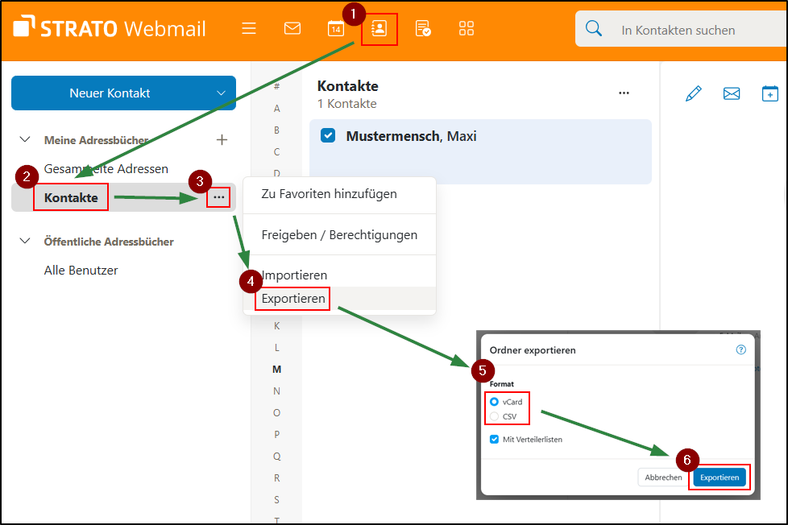Open the hamburger menu in header
This screenshot has height=525, width=788.
(x=249, y=29)
